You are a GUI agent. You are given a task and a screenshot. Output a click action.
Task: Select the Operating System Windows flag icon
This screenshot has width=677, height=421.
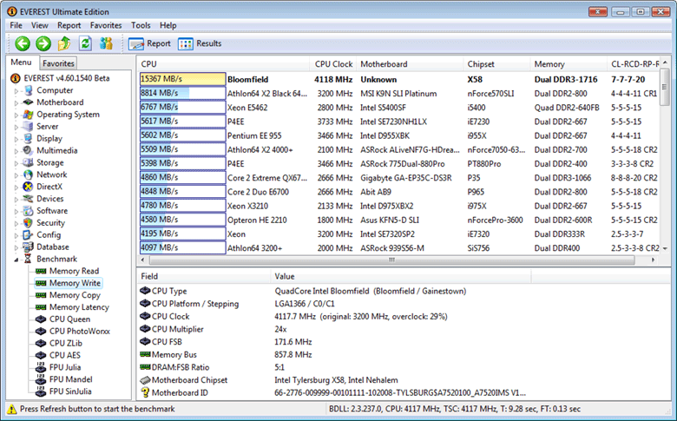(28, 115)
